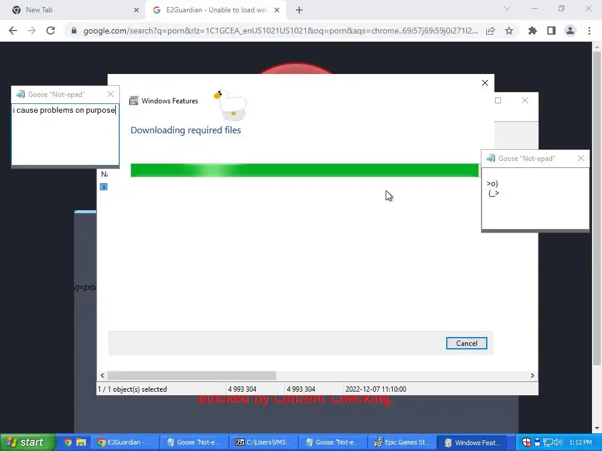Click the first 4 993 304 size value
This screenshot has height=451, width=602.
(x=242, y=389)
